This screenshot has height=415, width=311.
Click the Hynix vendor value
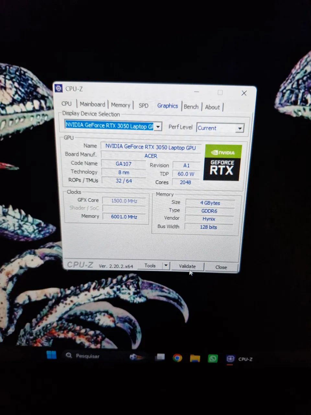coord(209,219)
